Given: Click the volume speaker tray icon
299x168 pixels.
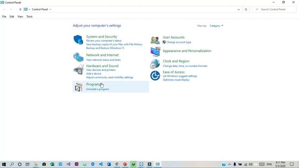Looking at the screenshot, I should pyautogui.click(x=250, y=164).
